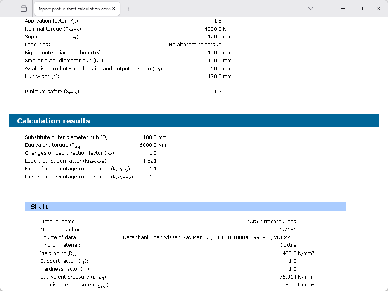
Task: Click the vertical scrollbar thumb
Action: pyautogui.click(x=386, y=258)
